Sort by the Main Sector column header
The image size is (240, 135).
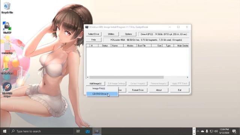pos(181,46)
